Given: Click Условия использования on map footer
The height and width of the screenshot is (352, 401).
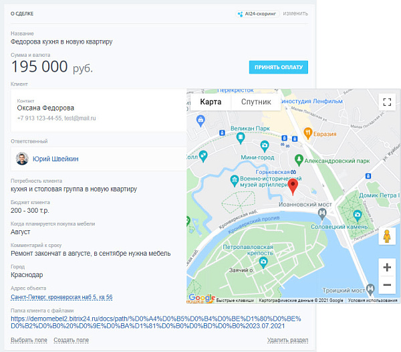Looking at the screenshot, I should coord(372,300).
